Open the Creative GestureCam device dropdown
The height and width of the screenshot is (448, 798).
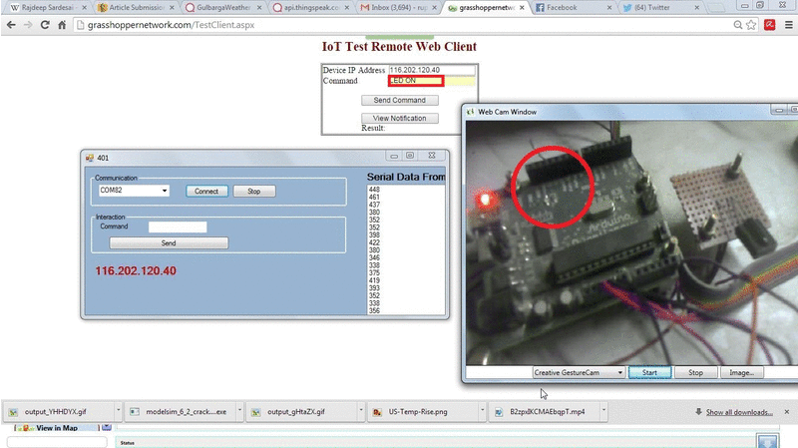pos(619,372)
